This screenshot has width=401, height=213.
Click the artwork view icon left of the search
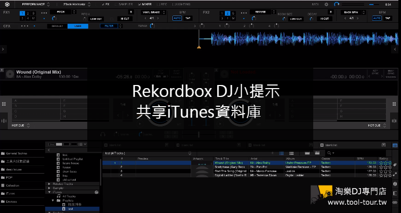pos(317,153)
